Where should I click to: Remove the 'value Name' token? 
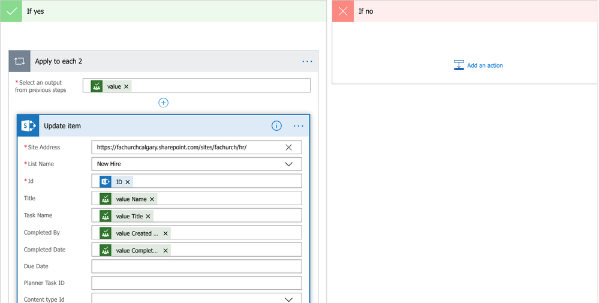(x=152, y=199)
